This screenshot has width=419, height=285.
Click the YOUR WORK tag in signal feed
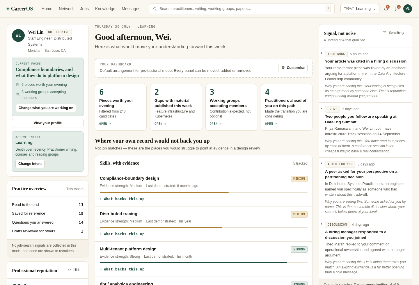[x=336, y=54]
